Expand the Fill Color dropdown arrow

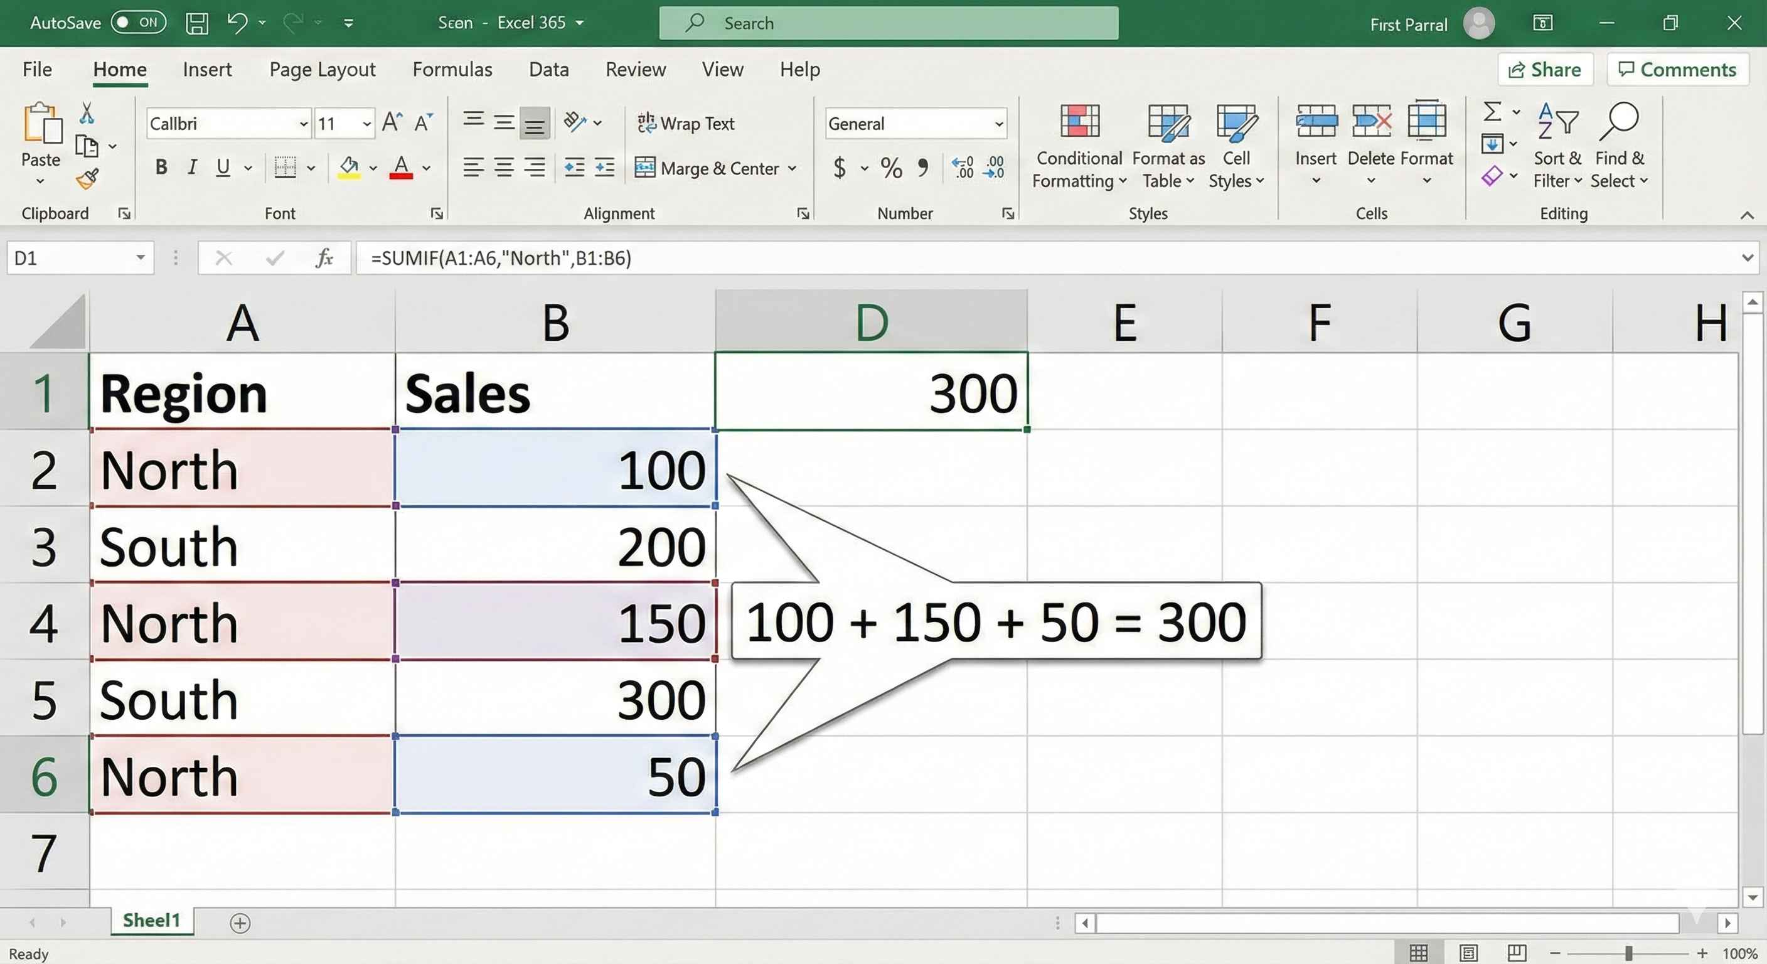(373, 168)
